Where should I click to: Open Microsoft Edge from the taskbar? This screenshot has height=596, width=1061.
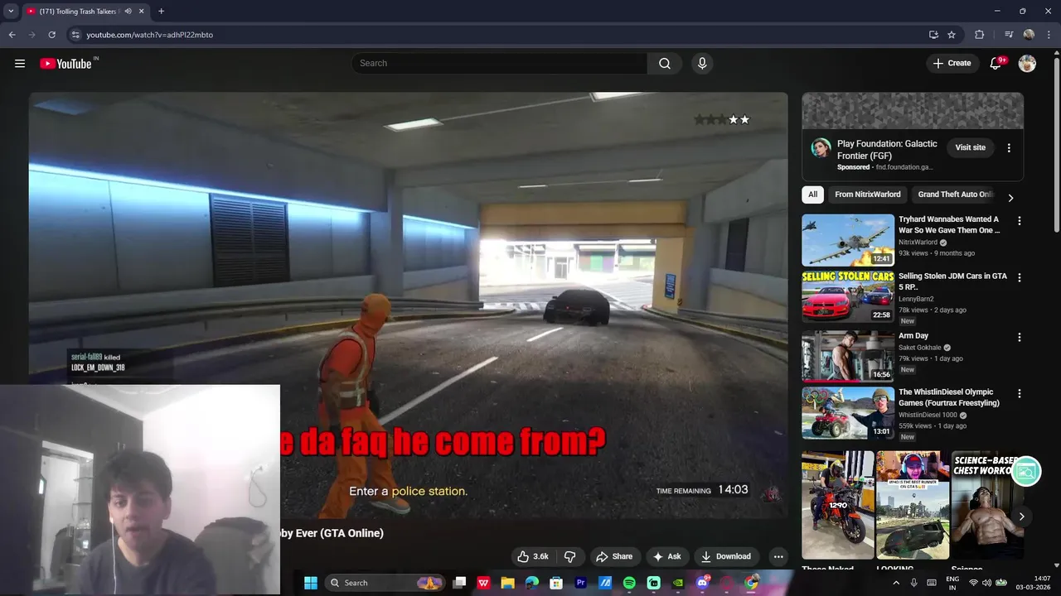532,583
